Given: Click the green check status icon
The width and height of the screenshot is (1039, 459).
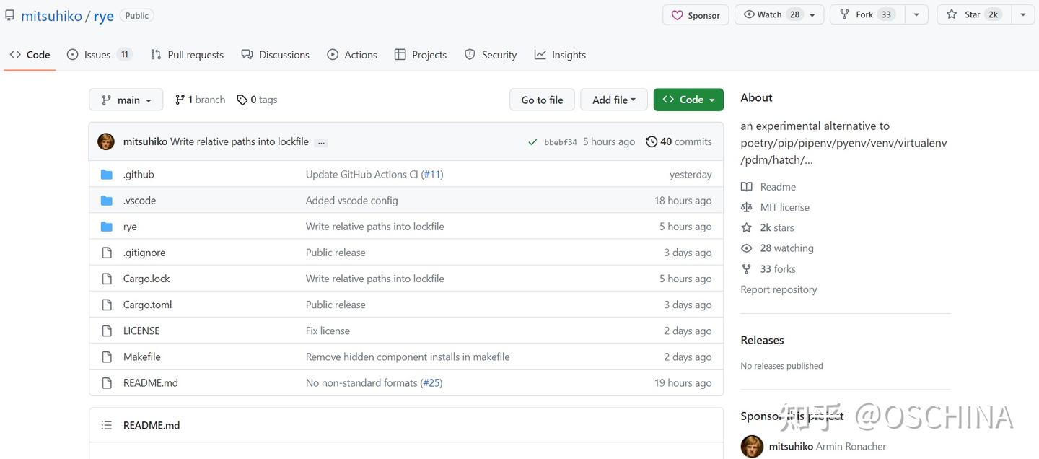Looking at the screenshot, I should click(532, 142).
